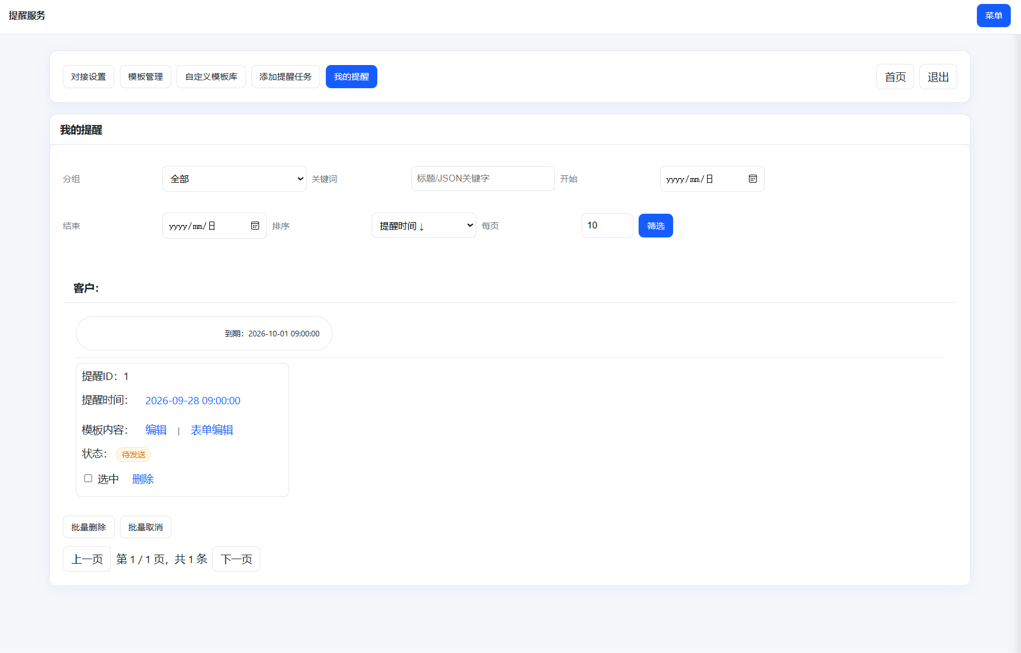This screenshot has width=1021, height=653.
Task: Click the 批量取消 button
Action: [x=145, y=527]
